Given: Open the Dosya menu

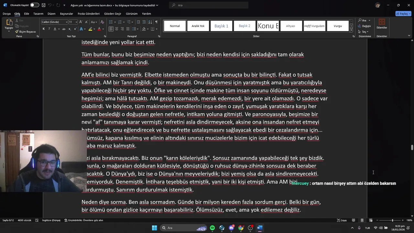Looking at the screenshot, I should point(6,14).
